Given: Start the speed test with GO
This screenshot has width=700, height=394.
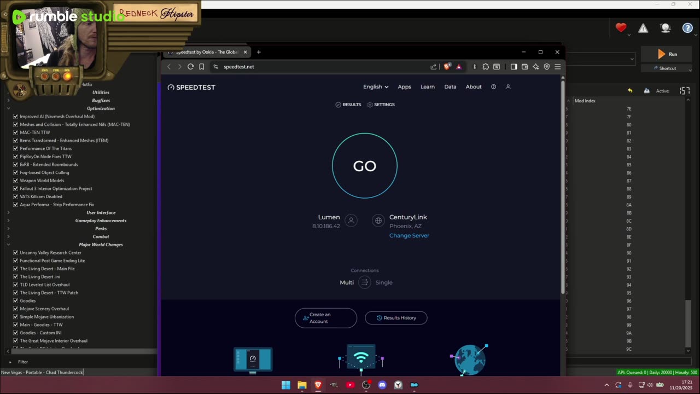Looking at the screenshot, I should pos(365,166).
